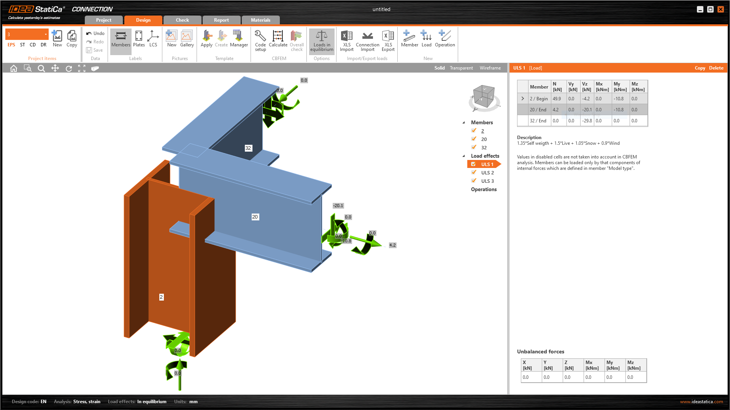Start XLS Import of loads
The image size is (730, 410).
pyautogui.click(x=346, y=40)
